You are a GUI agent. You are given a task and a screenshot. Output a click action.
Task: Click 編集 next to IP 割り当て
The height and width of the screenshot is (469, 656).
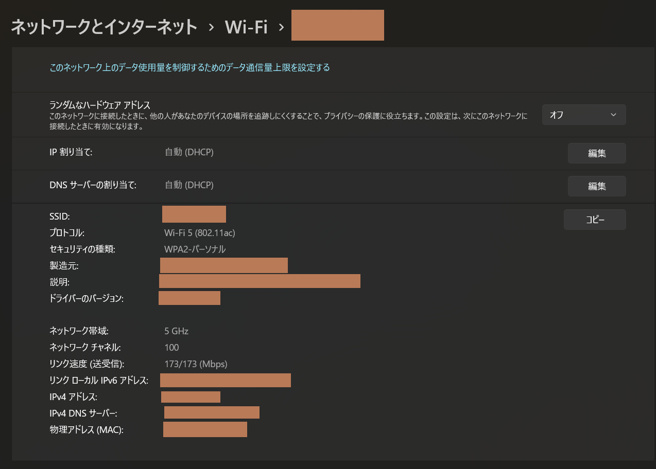(x=597, y=153)
